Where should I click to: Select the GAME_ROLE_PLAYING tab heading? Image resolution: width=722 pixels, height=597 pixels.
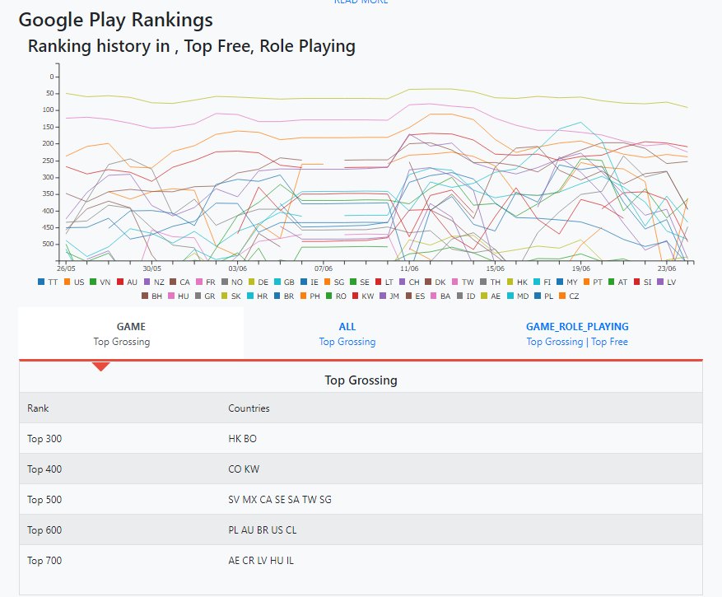coord(577,327)
